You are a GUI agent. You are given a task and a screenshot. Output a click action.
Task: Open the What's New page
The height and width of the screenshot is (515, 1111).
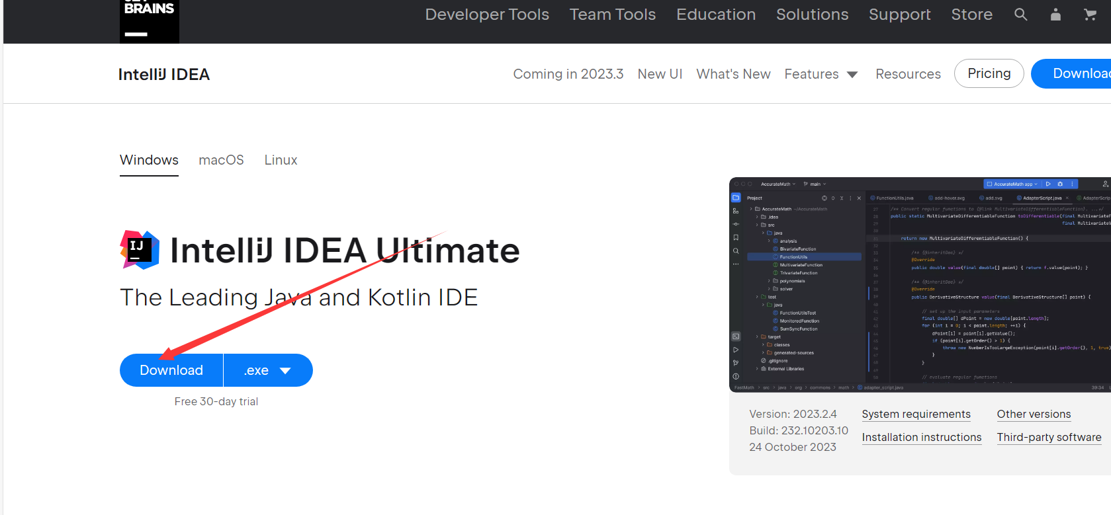click(x=733, y=74)
